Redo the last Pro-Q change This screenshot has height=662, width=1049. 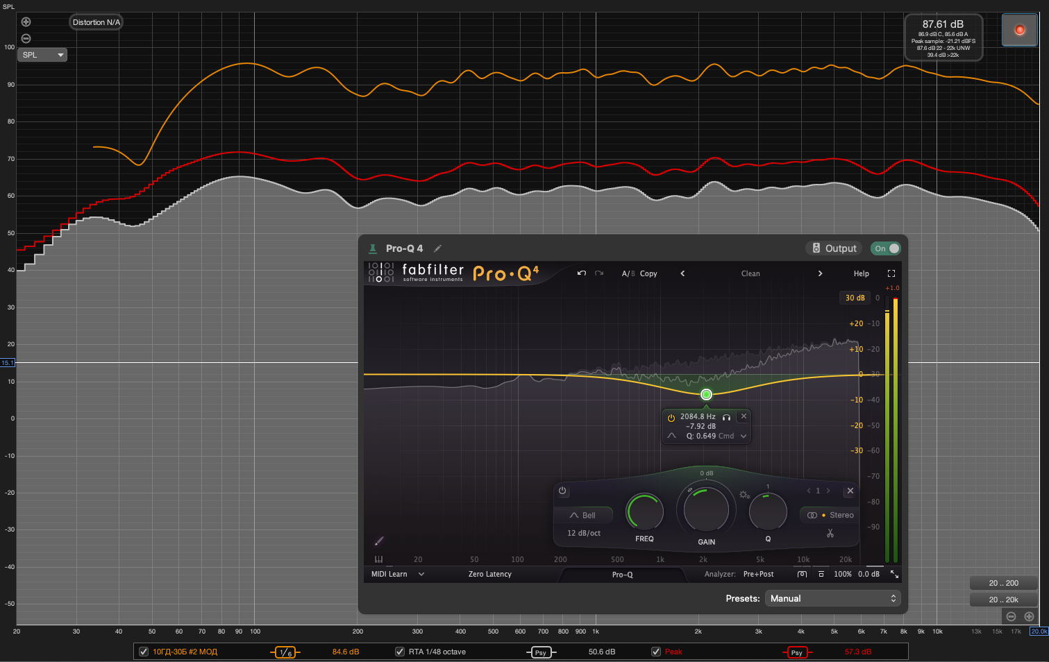tap(599, 273)
